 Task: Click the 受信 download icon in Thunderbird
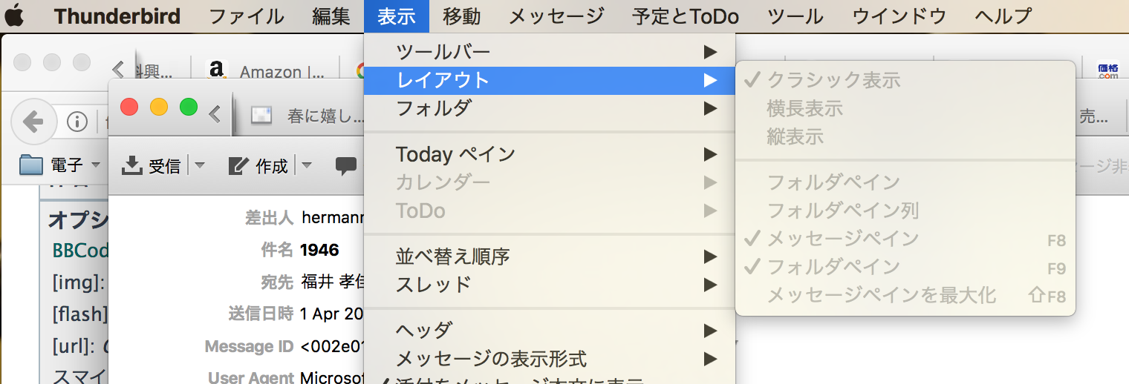[131, 165]
